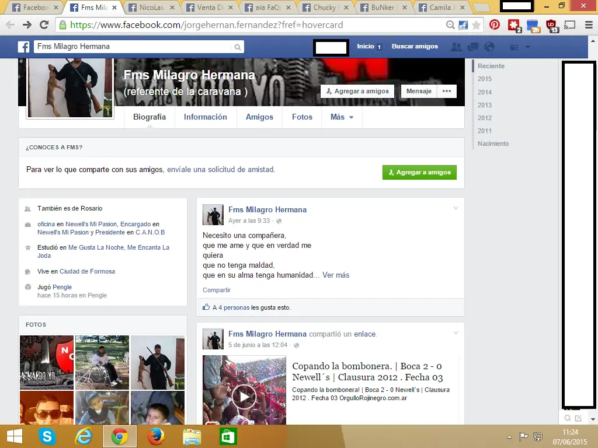598x448 pixels.
Task: Open the options chevron on the shared link post
Action: tap(456, 333)
